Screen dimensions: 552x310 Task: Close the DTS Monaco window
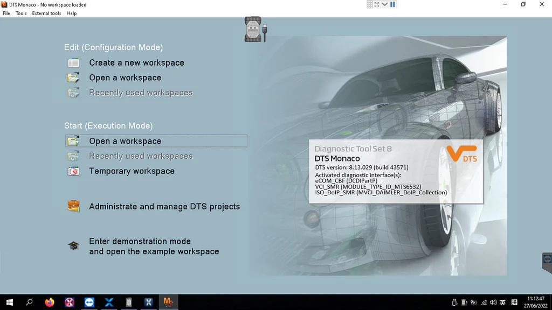click(x=542, y=4)
